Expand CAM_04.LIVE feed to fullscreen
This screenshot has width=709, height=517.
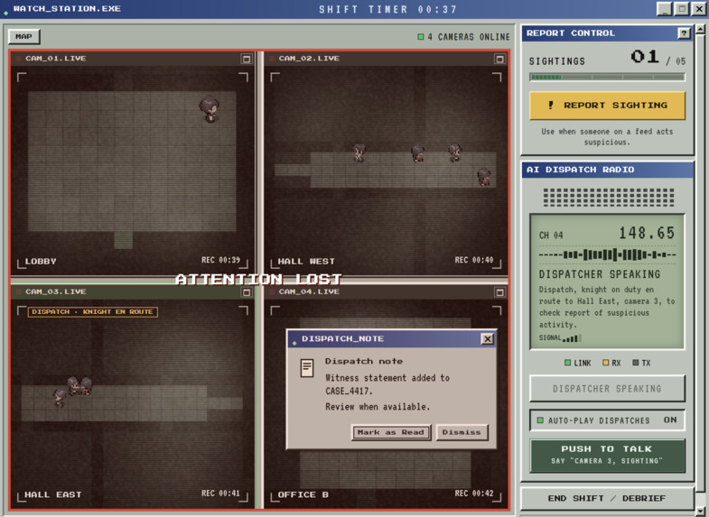pyautogui.click(x=499, y=292)
